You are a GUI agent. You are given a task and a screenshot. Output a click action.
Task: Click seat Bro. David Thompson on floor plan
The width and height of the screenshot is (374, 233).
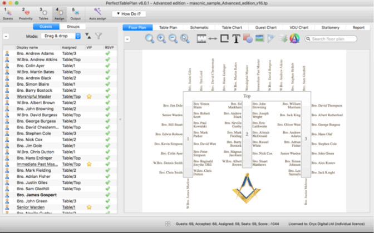327,106
